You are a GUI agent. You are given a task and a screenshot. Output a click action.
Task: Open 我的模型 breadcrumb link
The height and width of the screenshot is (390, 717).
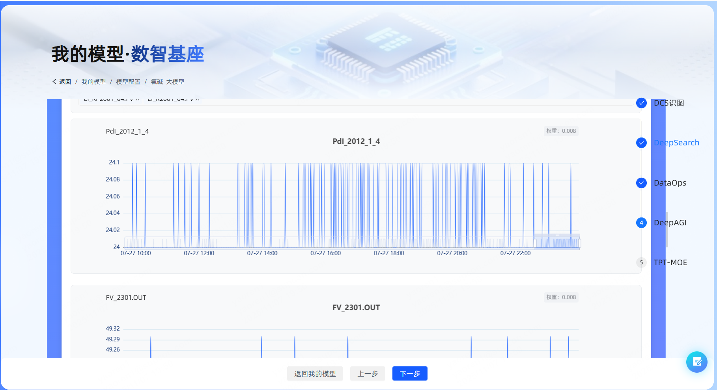pos(93,82)
